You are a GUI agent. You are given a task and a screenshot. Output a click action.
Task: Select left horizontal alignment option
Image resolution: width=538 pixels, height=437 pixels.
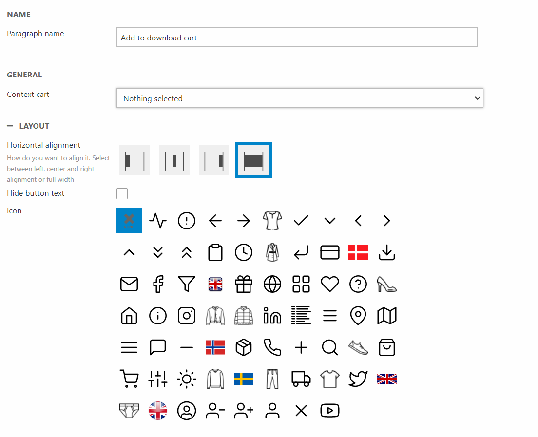point(134,160)
